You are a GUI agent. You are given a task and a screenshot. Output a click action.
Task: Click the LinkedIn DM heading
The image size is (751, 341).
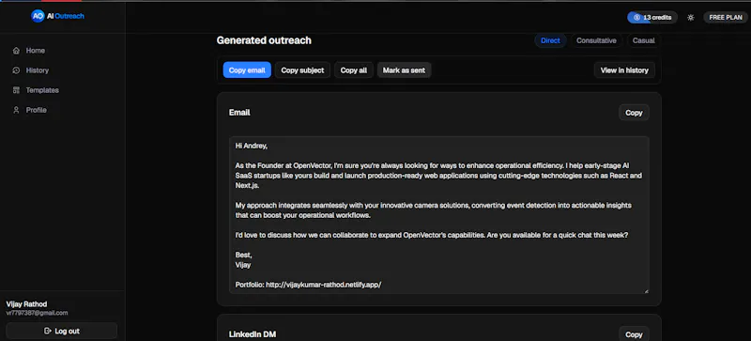(253, 334)
